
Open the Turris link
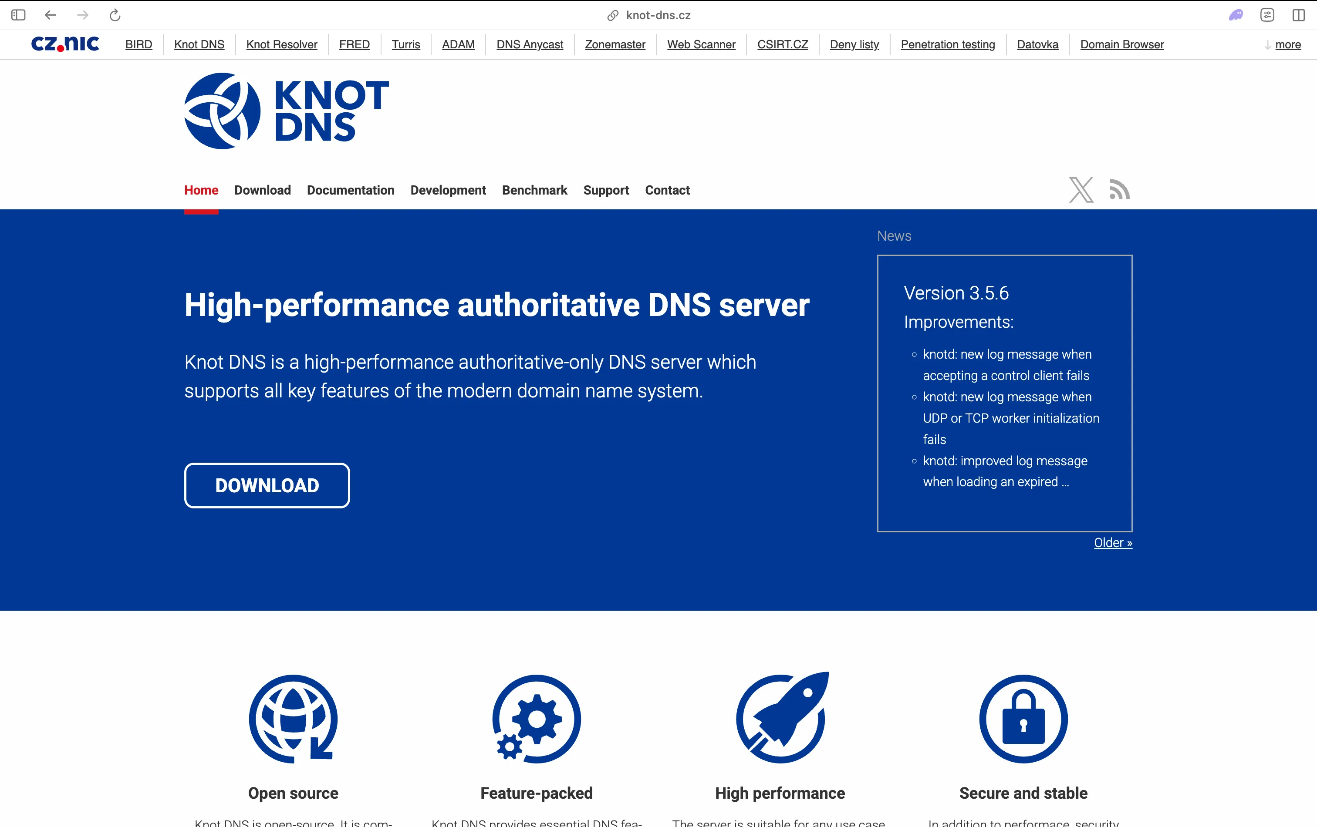[406, 44]
